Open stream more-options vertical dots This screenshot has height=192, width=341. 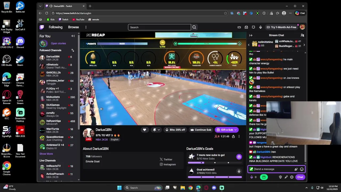coord(239,136)
